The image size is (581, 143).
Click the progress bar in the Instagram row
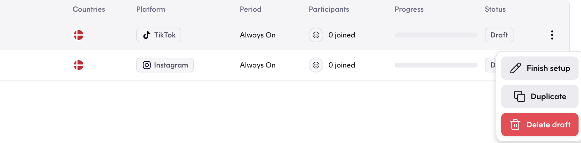(436, 65)
